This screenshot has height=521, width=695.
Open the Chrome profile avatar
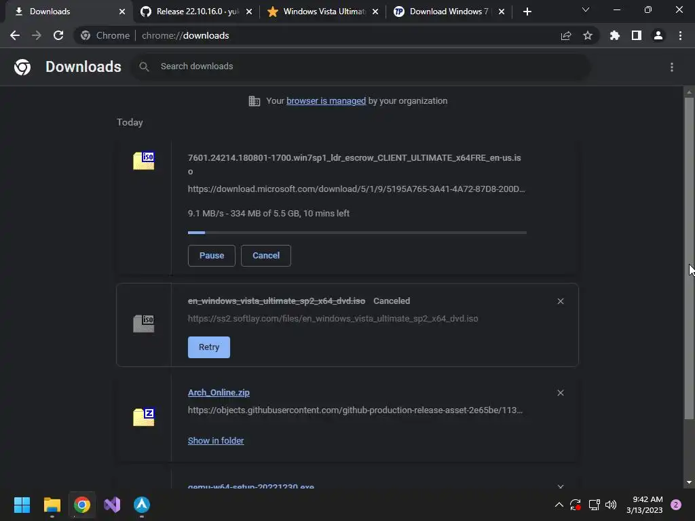point(658,35)
